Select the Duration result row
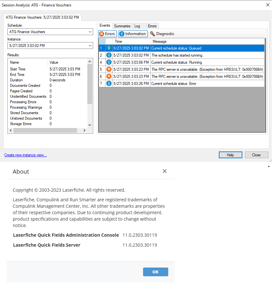272x283 pixels. click(48, 80)
